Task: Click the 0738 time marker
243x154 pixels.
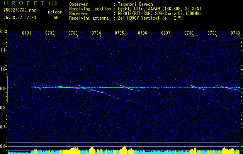Action: tap(189, 33)
